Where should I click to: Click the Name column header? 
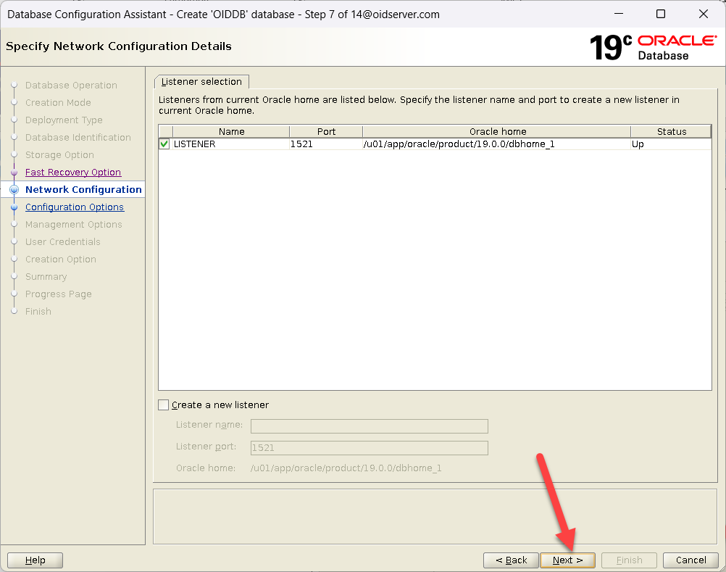point(231,131)
